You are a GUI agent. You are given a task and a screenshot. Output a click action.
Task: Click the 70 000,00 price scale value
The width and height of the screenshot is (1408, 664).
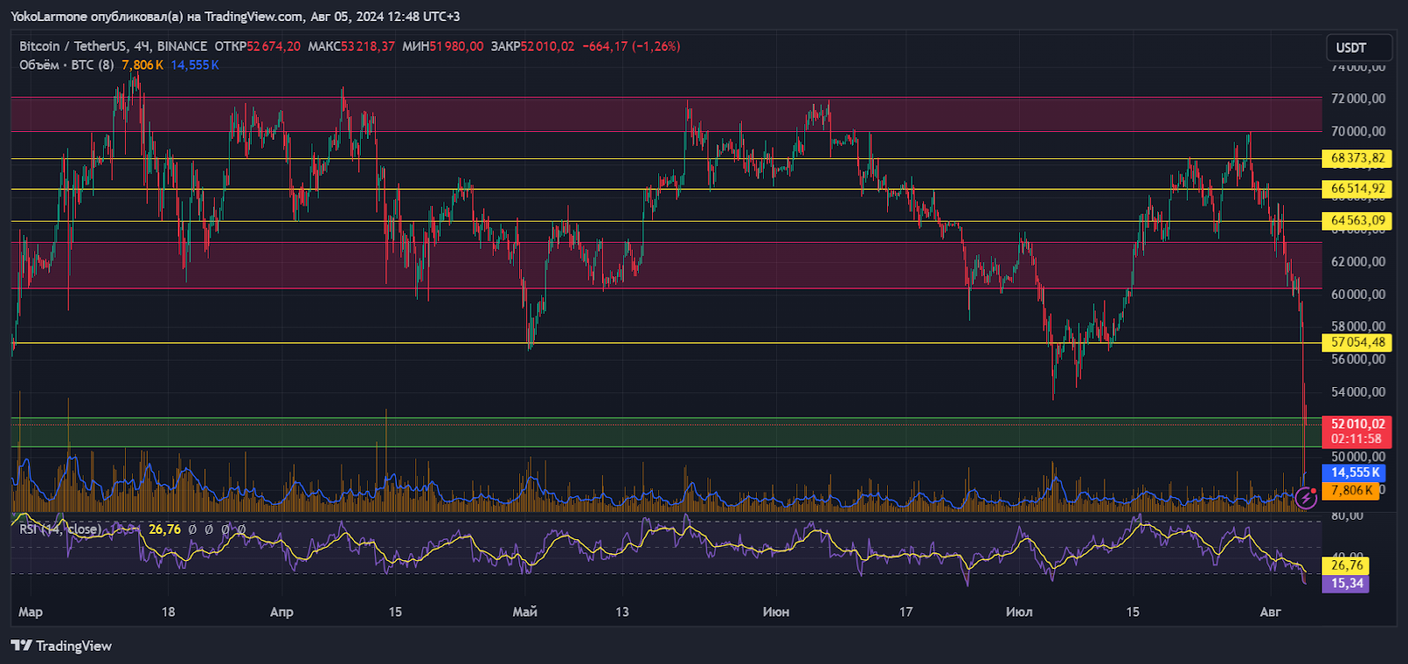tap(1358, 131)
